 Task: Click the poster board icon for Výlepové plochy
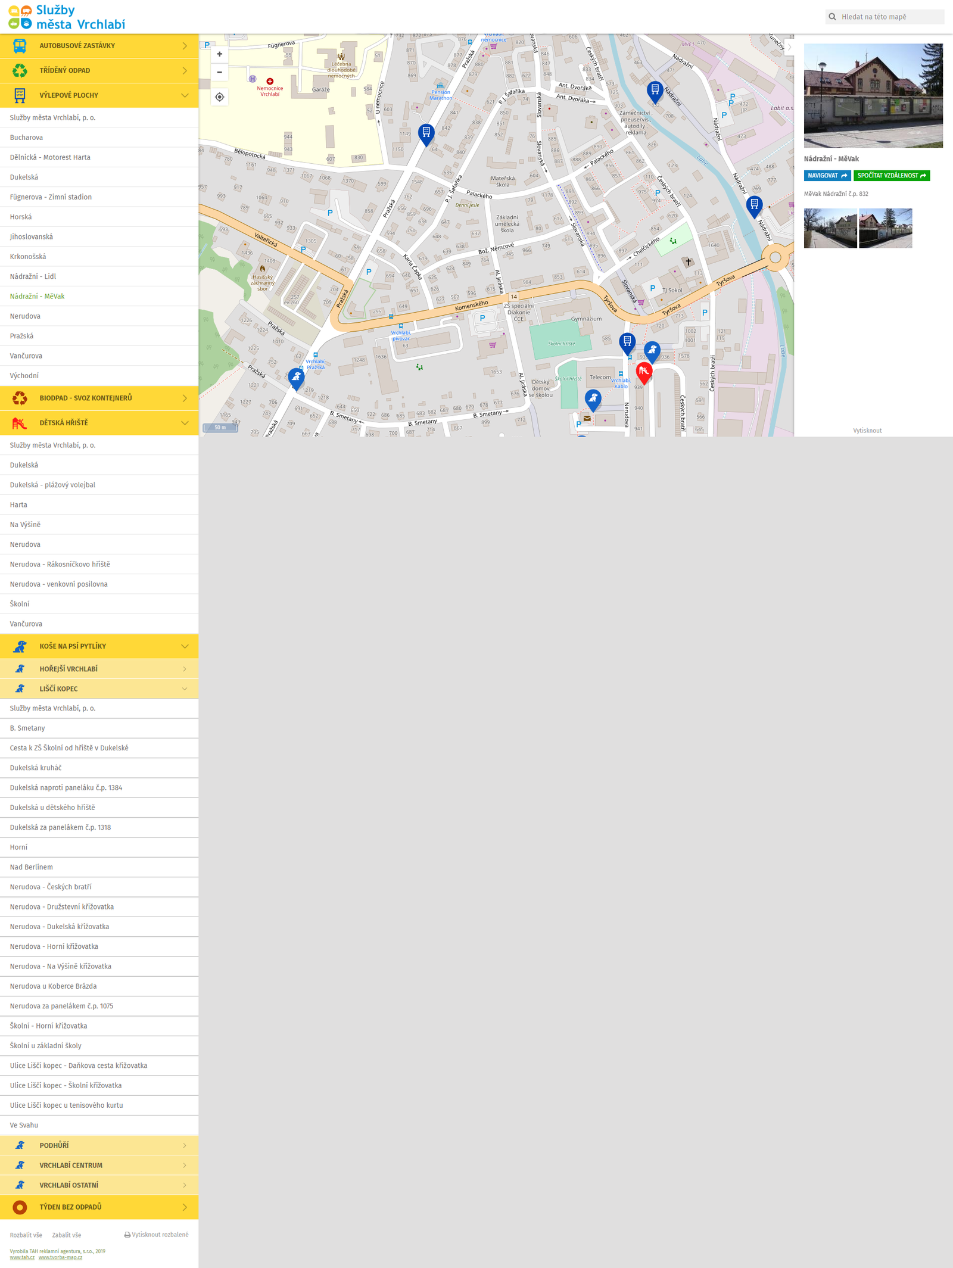coord(20,95)
